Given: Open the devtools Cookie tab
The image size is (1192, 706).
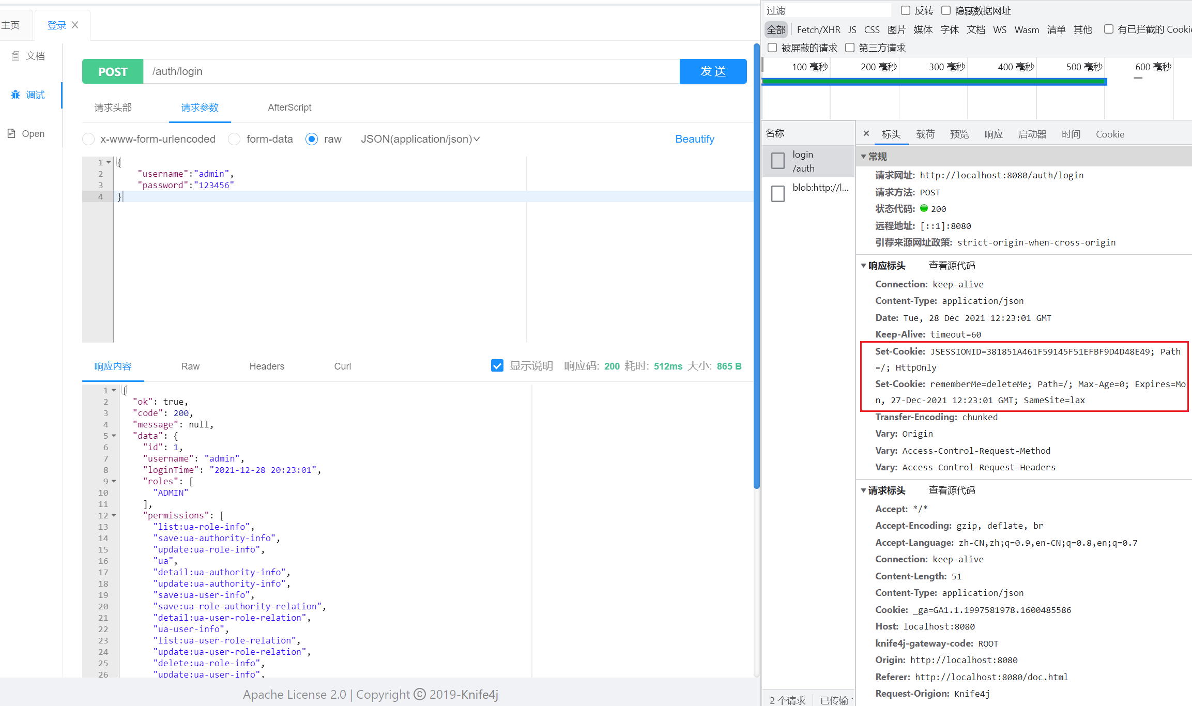Looking at the screenshot, I should [1110, 134].
